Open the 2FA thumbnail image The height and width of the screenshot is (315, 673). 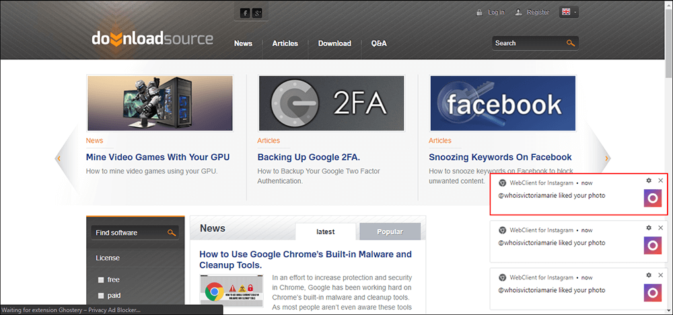click(x=331, y=103)
